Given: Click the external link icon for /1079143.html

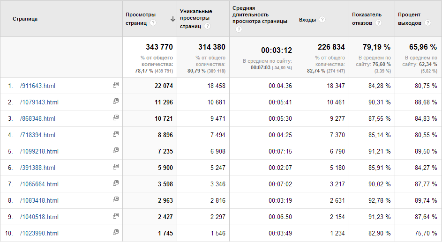Looking at the screenshot, I should pos(116,102).
